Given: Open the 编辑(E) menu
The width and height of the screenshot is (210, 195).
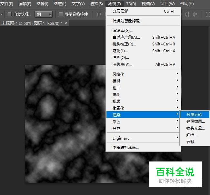Looking at the screenshot, I should 25,4.
